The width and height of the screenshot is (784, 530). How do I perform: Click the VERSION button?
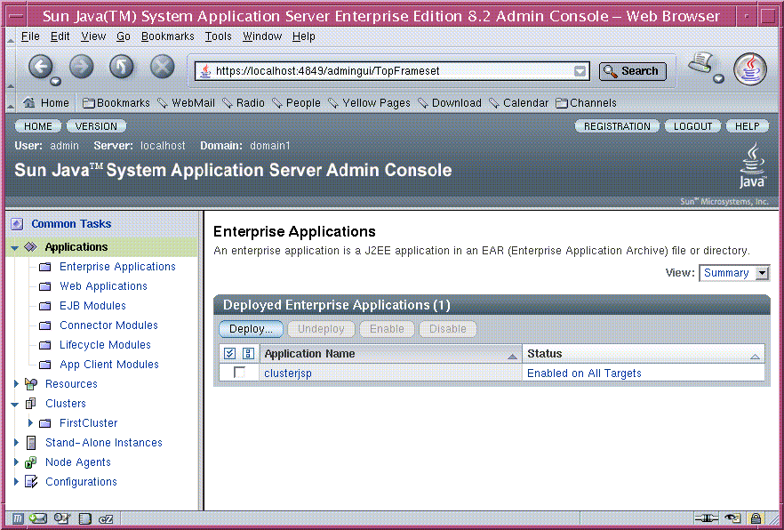point(96,126)
